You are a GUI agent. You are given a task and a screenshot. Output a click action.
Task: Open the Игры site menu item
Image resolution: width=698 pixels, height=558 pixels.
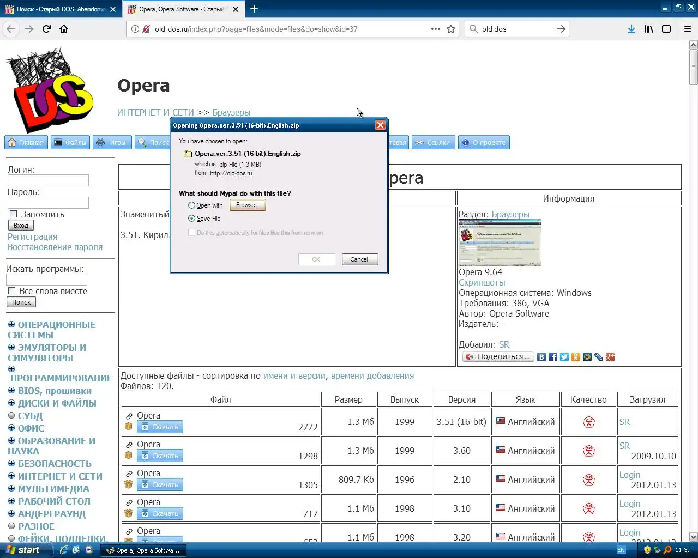pos(112,142)
